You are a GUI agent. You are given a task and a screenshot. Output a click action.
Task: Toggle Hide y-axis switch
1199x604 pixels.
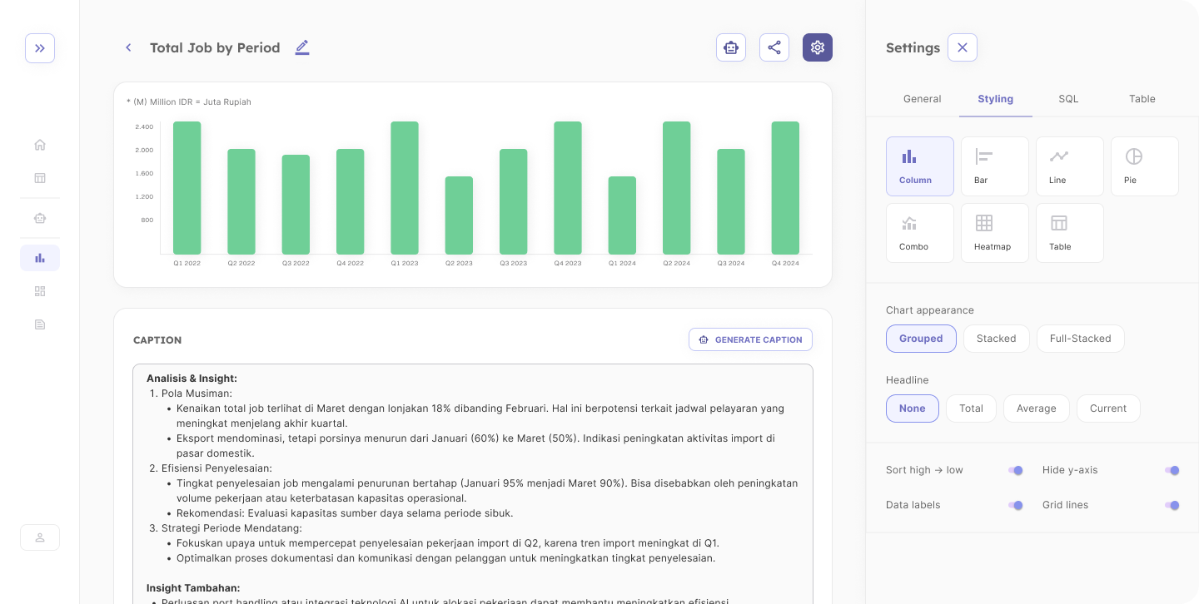click(x=1172, y=470)
